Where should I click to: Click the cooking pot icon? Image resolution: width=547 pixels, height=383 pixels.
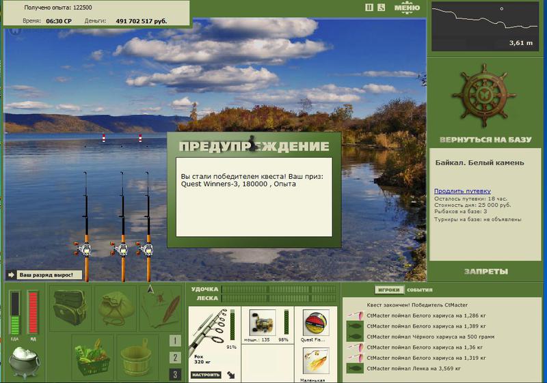[24, 362]
